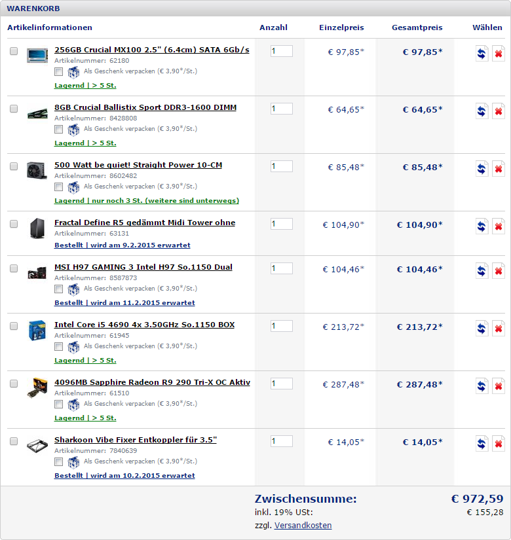
Task: Select the 500 Watt be quiet! row checkbox
Action: tap(14, 166)
